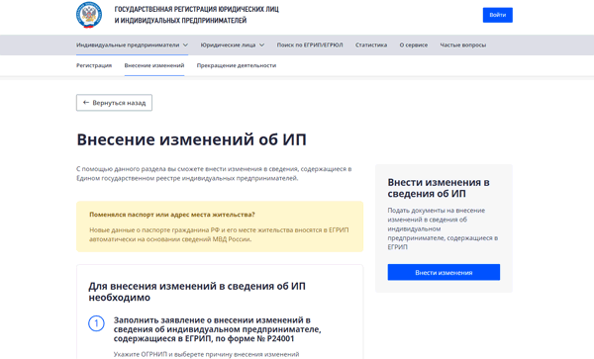Screen dimensions: 594x359
Task: Click notice title Поменялся паспорт или адрес места жительства?
Action: coord(172,215)
